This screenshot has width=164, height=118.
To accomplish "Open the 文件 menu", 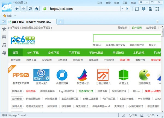I will (100, 3).
